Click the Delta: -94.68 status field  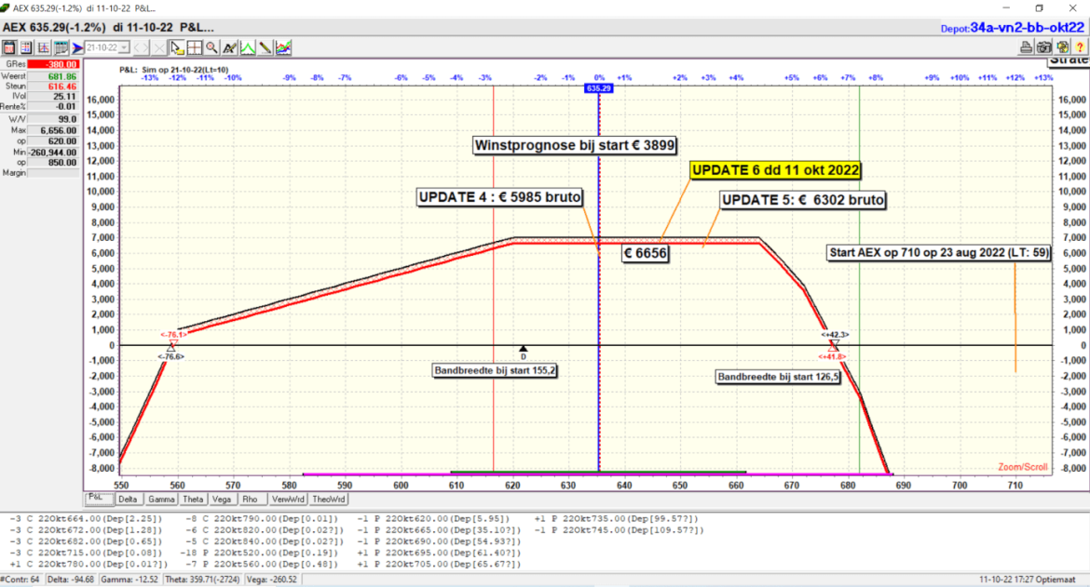(x=70, y=580)
